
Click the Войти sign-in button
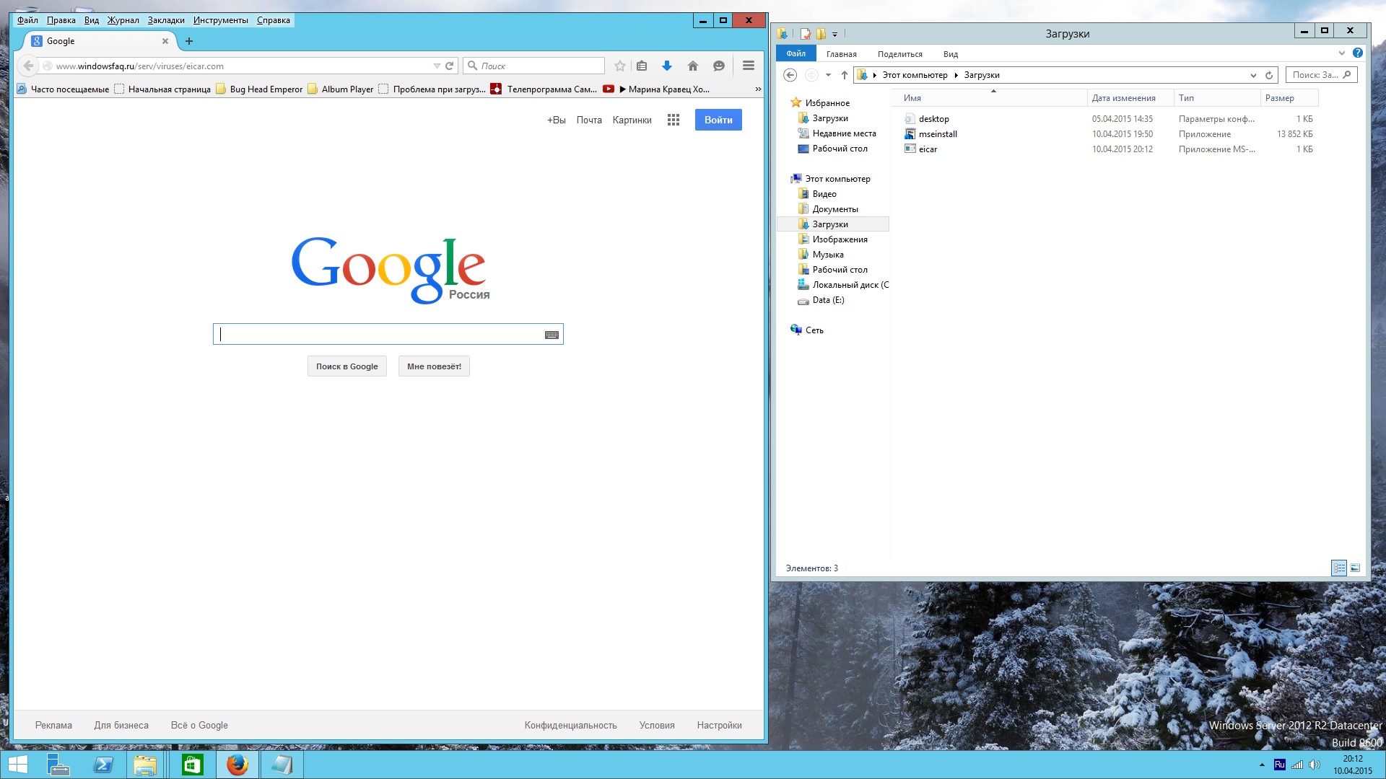pos(718,120)
